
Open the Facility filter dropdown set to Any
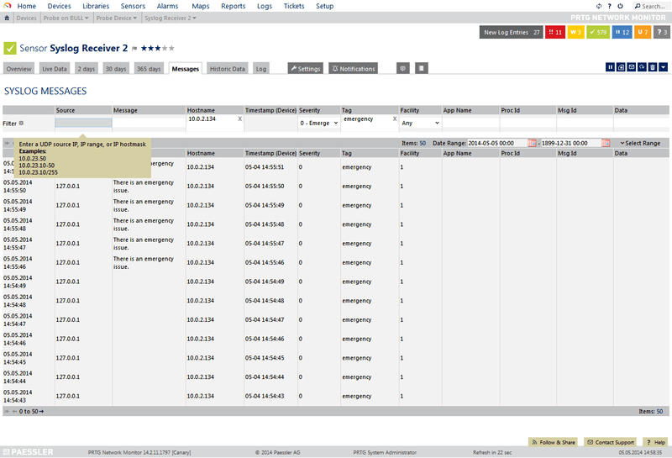point(421,123)
